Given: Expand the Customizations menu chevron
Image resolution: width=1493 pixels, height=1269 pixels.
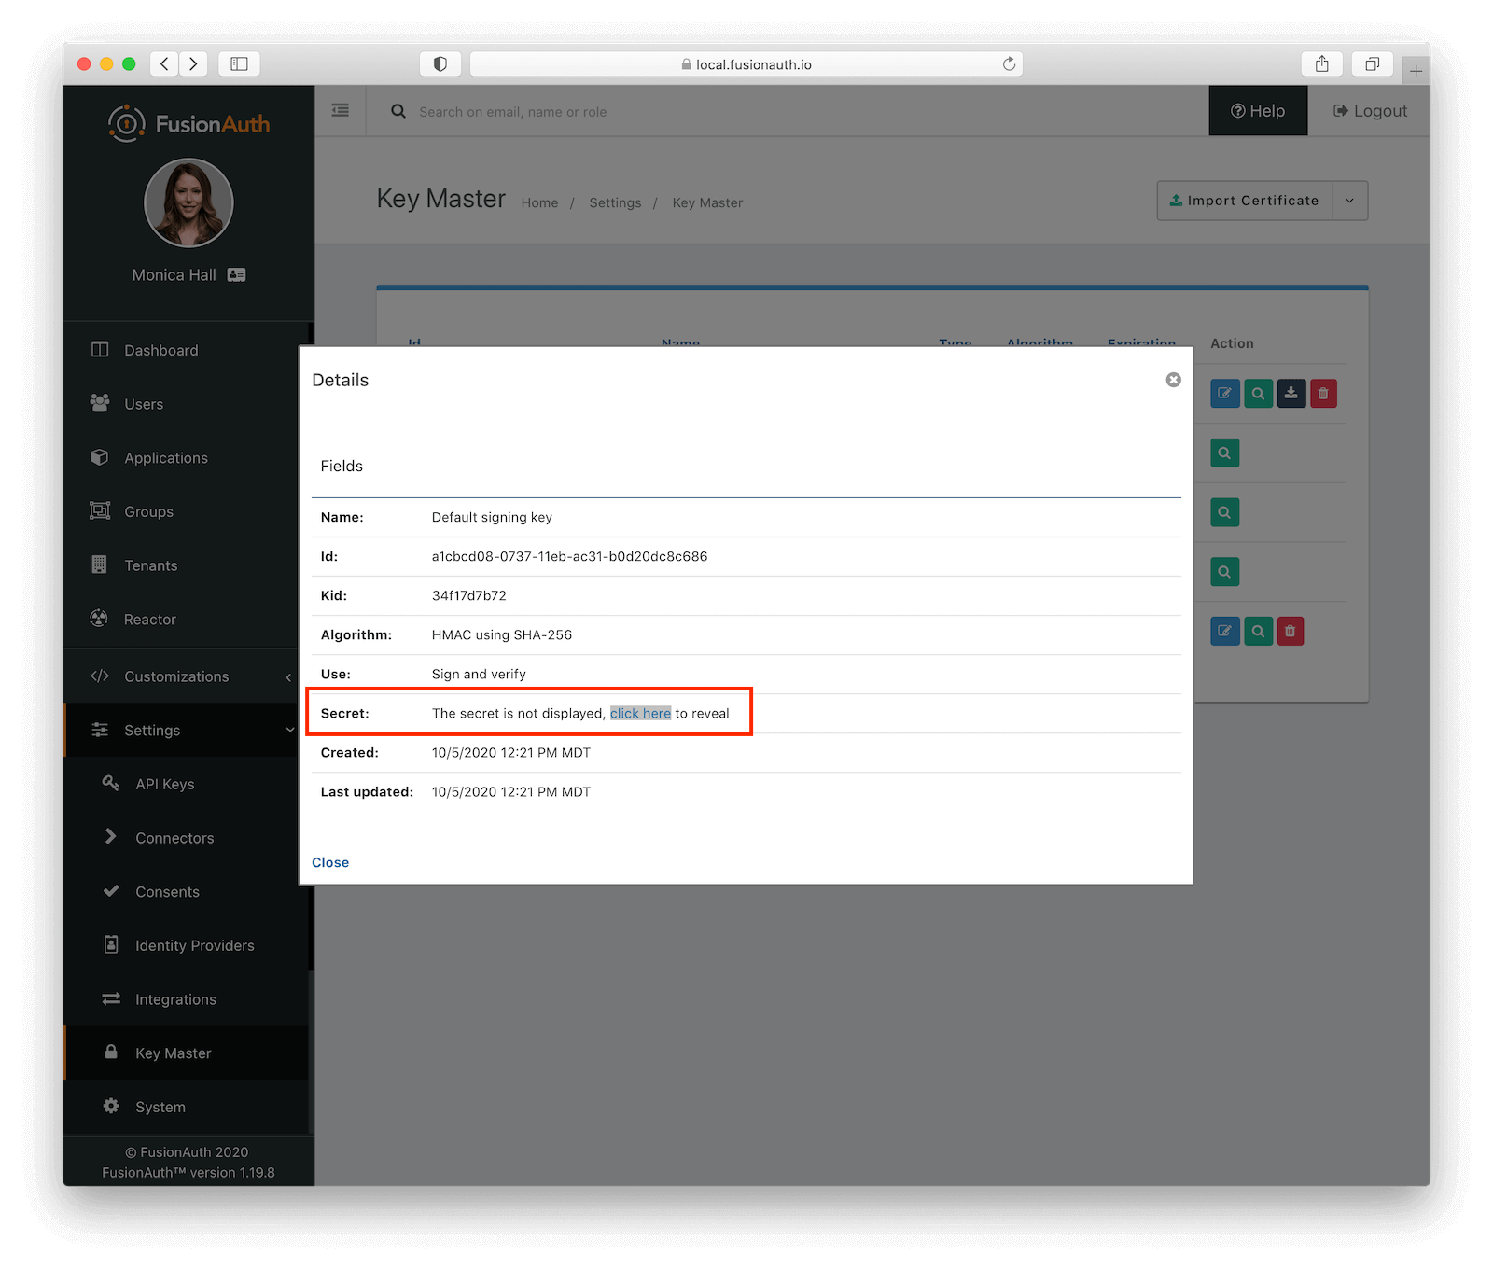Looking at the screenshot, I should (288, 677).
